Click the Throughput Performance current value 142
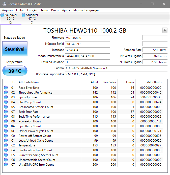Image resolution: width=170 pixels, height=175 pixels. (x=95, y=93)
